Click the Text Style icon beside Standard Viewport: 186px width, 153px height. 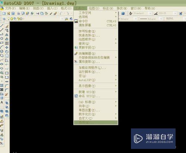(x=131, y=13)
